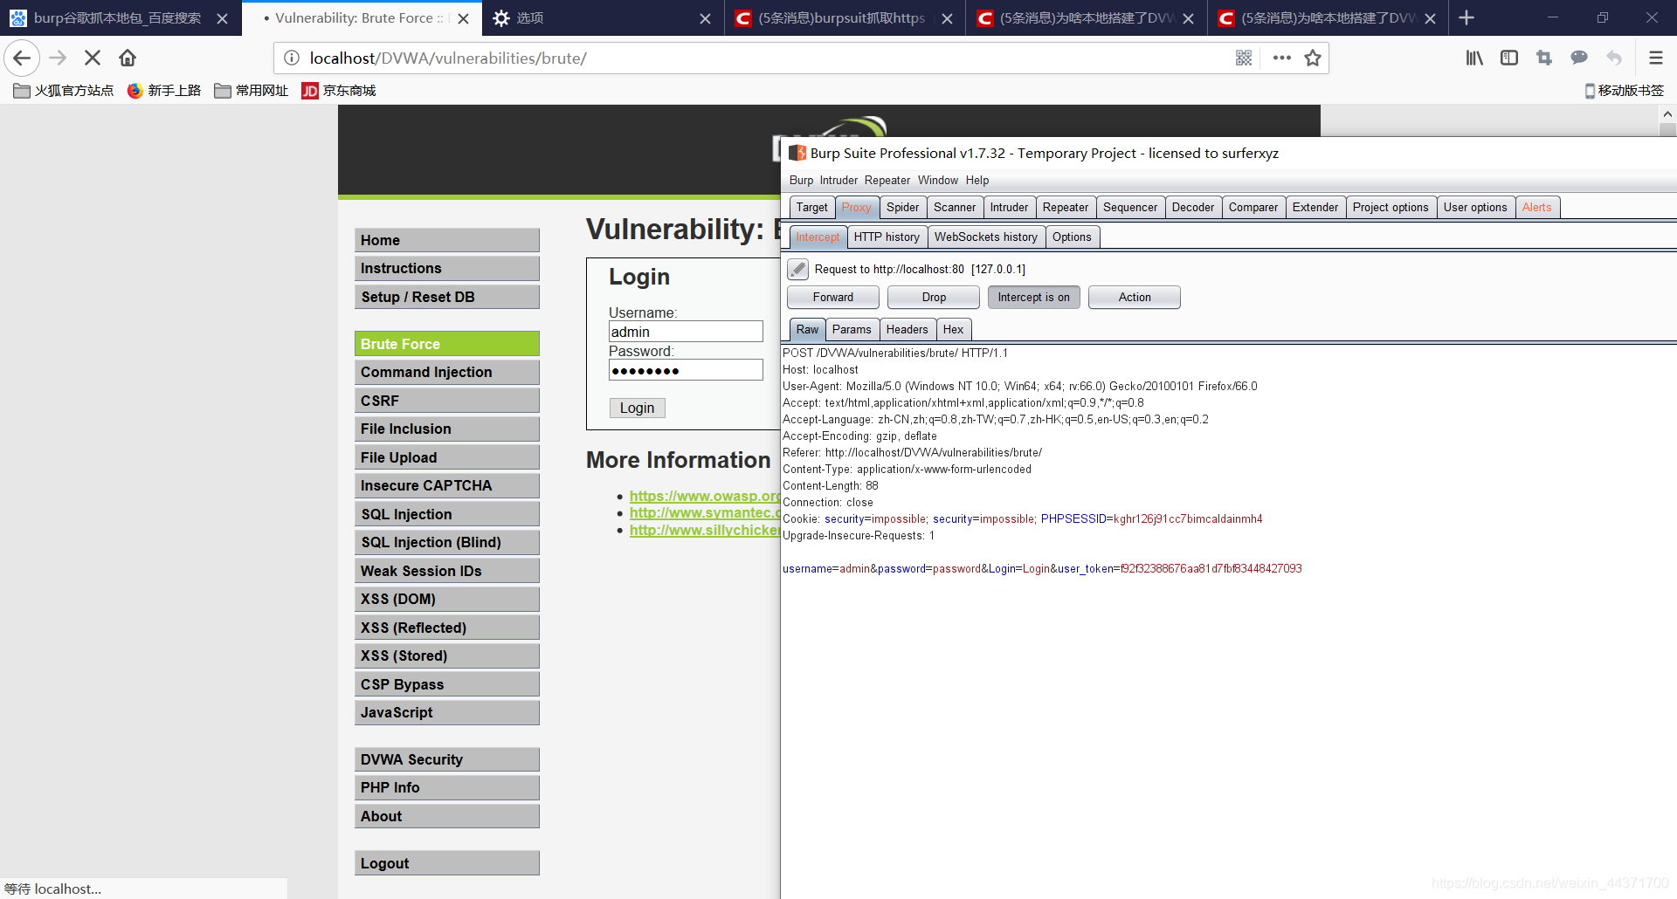Switch to the Headers request view

[907, 330]
